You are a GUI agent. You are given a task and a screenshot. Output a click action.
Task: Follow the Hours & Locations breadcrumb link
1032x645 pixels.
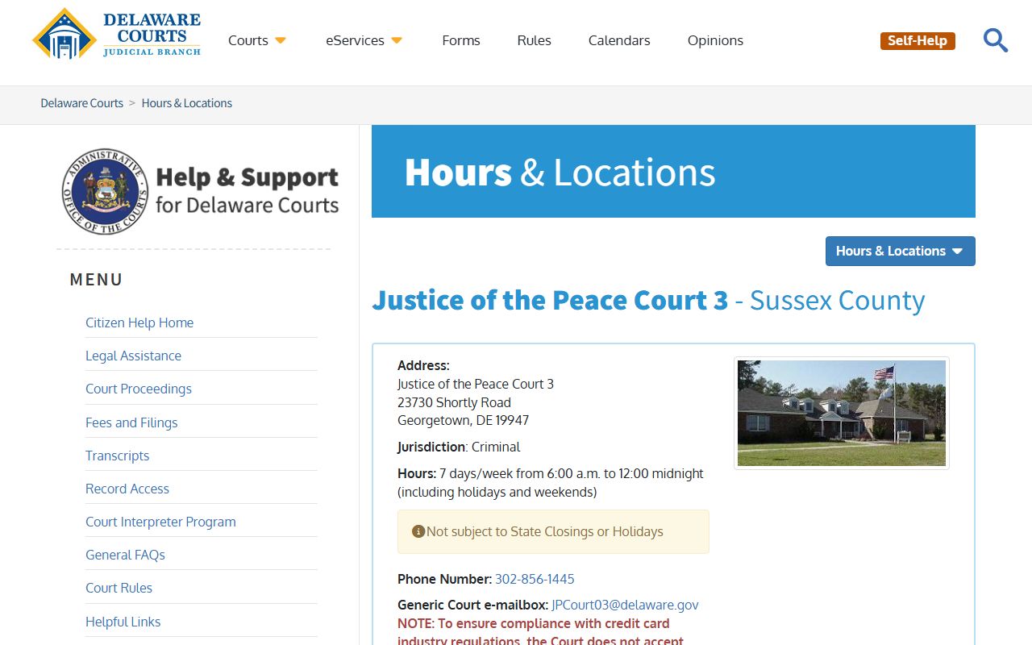coord(187,103)
